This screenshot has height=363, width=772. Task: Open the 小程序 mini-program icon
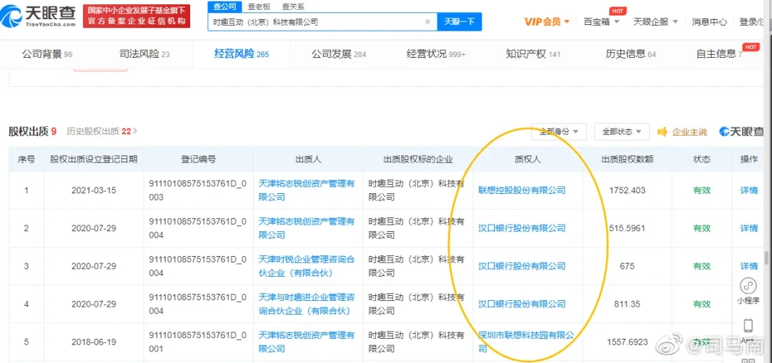click(748, 286)
